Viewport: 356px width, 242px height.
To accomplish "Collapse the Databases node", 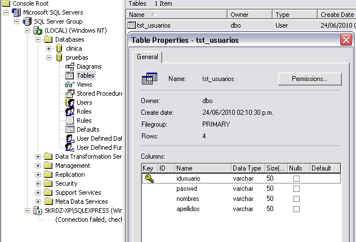I will [x=38, y=40].
